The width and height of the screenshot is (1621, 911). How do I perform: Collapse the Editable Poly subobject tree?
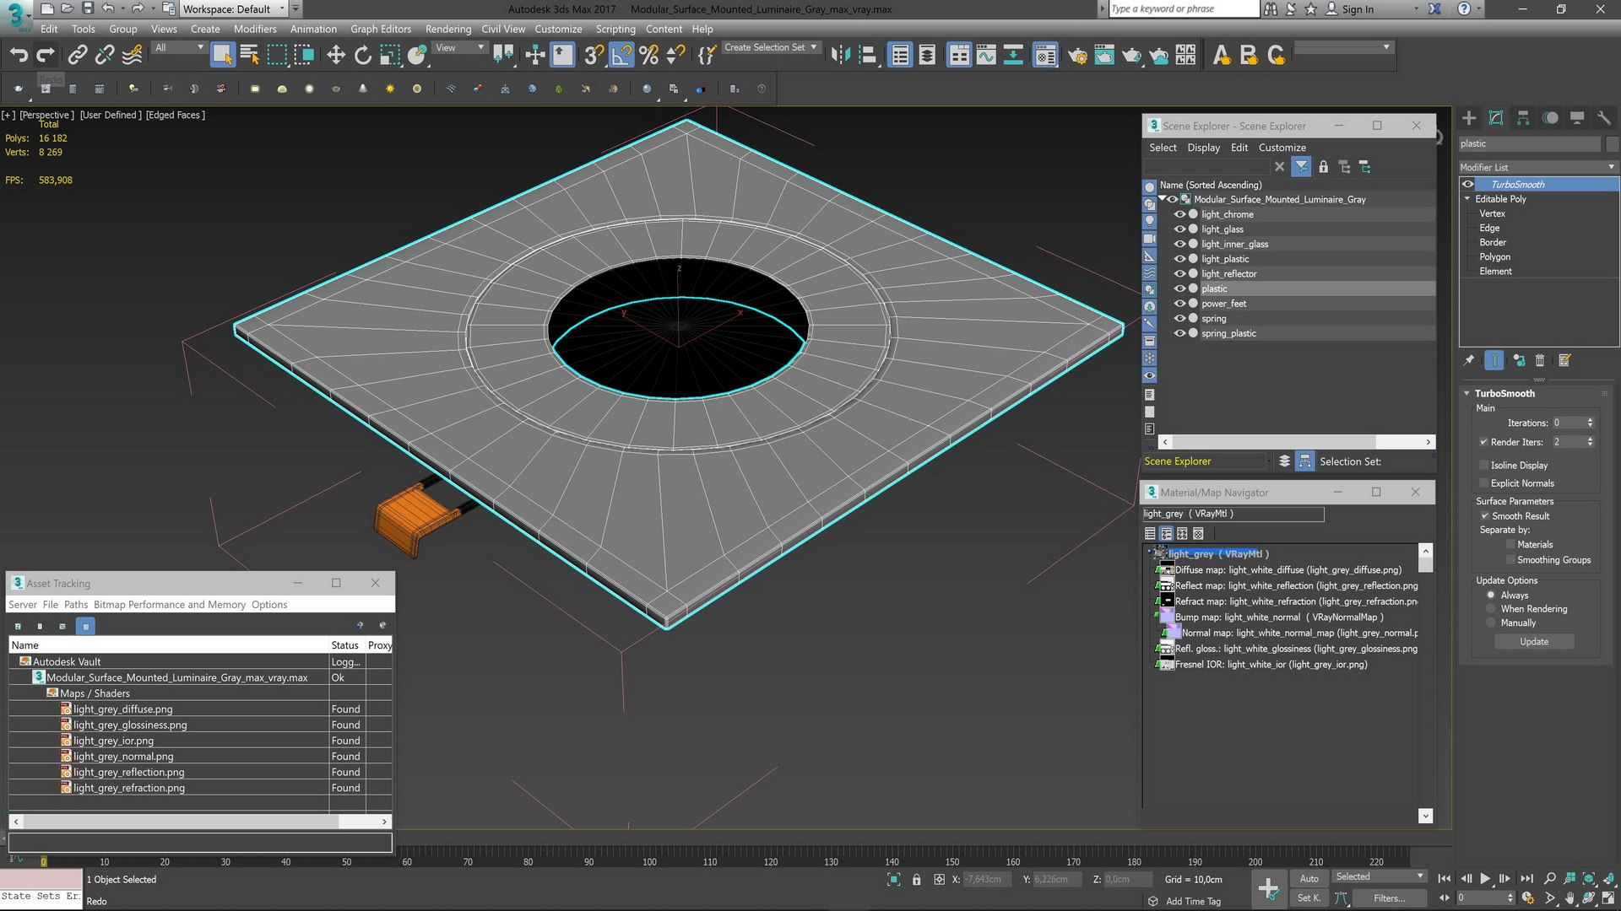1467,199
